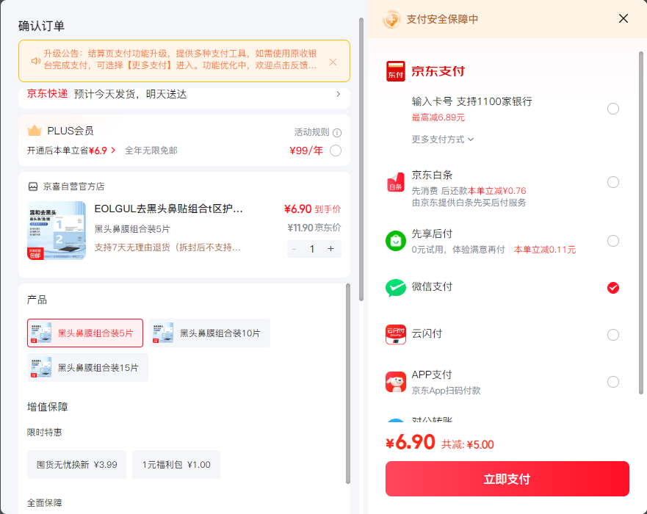
Task: Click the 立即支付 pay now button
Action: [x=507, y=479]
